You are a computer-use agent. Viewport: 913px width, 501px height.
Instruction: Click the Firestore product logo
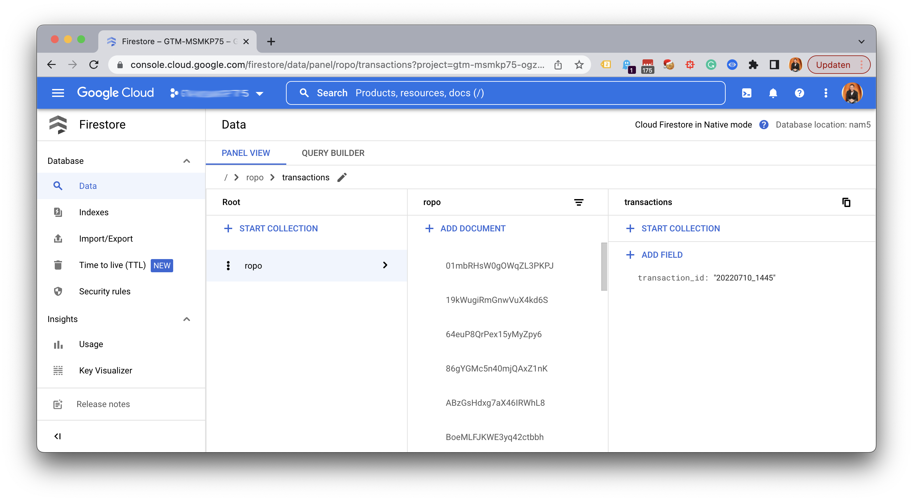(x=58, y=125)
